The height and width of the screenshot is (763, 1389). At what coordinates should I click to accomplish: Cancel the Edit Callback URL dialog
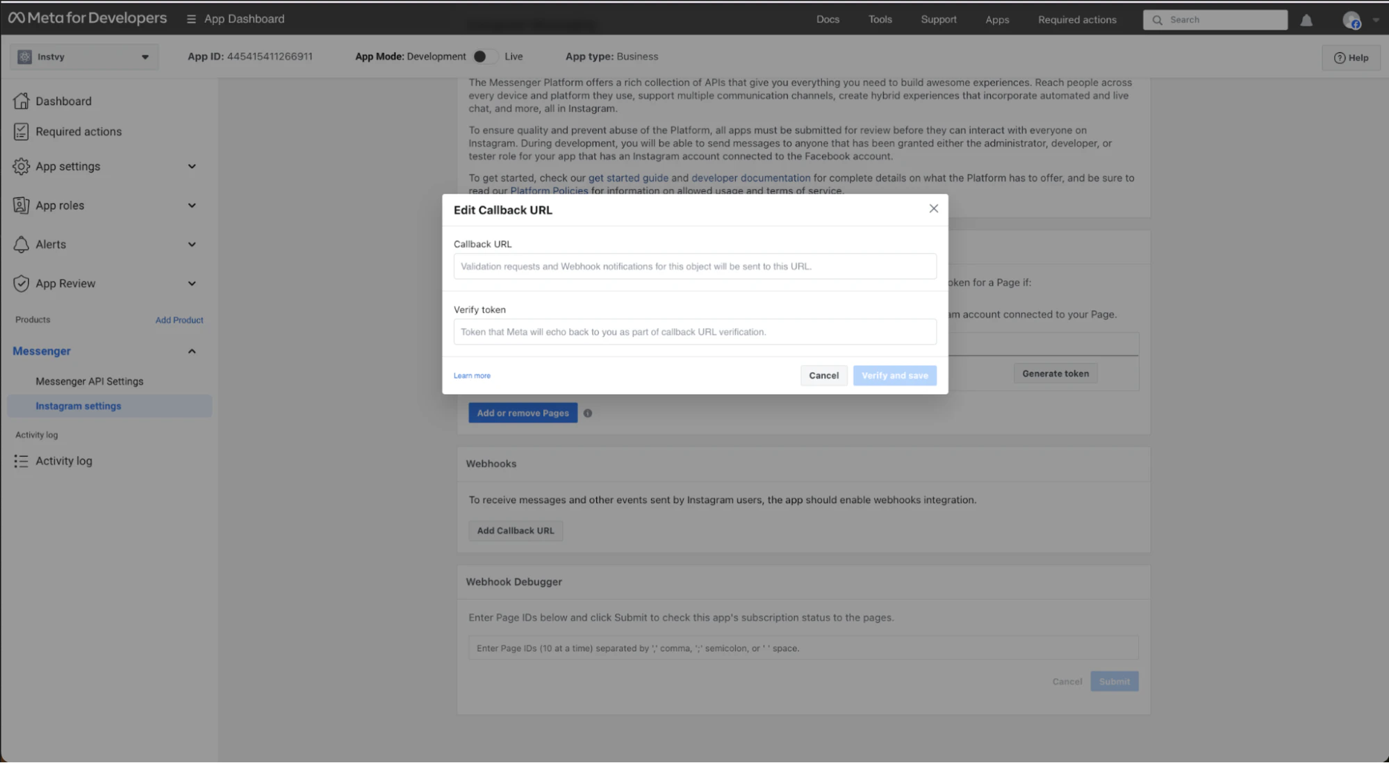823,375
